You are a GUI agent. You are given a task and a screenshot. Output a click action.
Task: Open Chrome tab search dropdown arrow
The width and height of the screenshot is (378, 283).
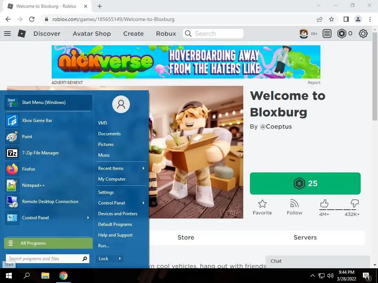coord(319,5)
